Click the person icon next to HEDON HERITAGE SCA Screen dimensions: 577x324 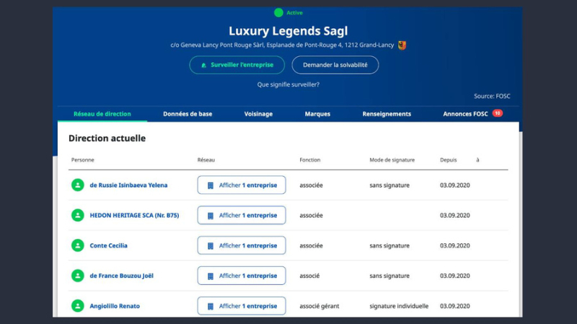[78, 215]
